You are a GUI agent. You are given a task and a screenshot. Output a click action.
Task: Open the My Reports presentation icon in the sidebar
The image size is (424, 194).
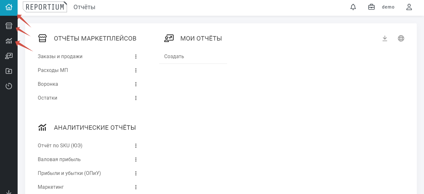9,56
